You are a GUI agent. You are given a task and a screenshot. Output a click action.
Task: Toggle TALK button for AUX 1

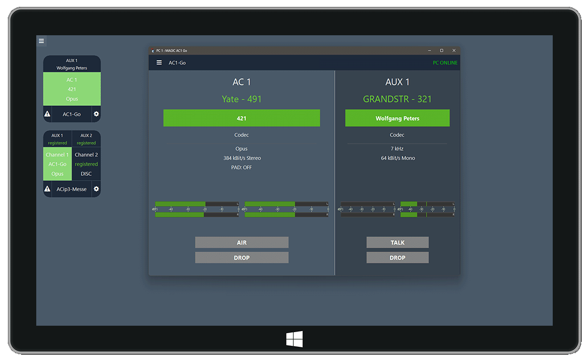397,242
